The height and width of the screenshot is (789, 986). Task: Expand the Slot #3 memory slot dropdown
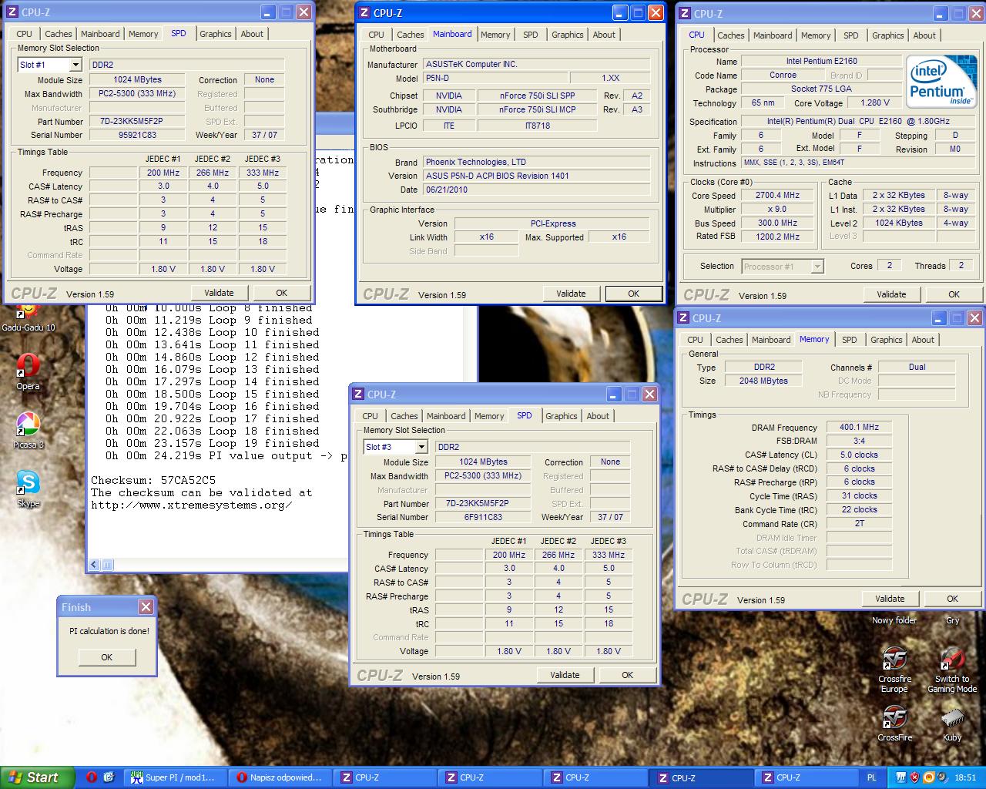point(421,448)
